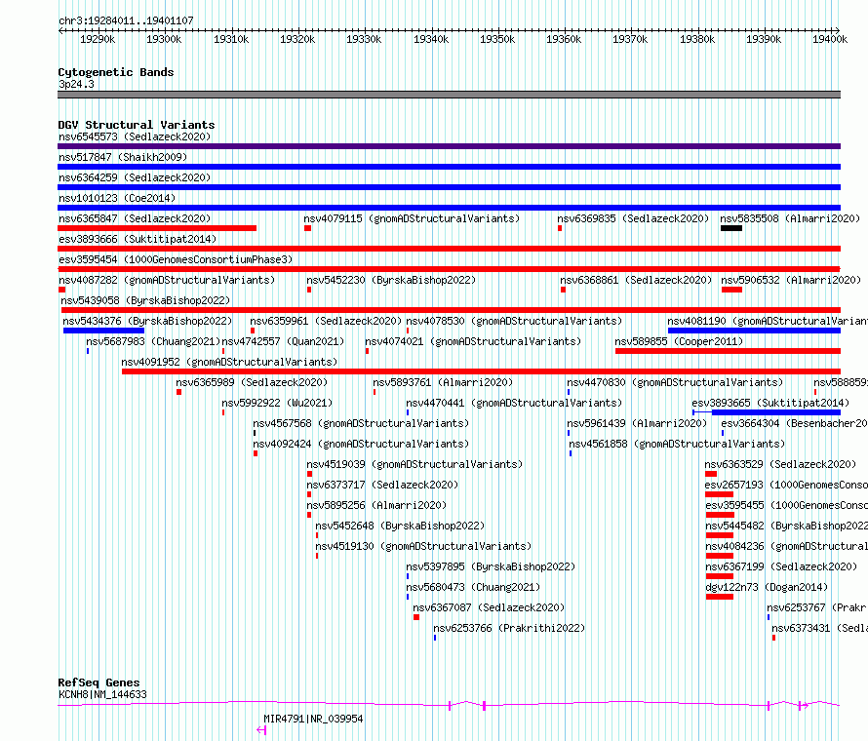The width and height of the screenshot is (868, 741).
Task: Click nsv4470441 (gnomADStructuralVariants) label
Action: [x=514, y=403]
